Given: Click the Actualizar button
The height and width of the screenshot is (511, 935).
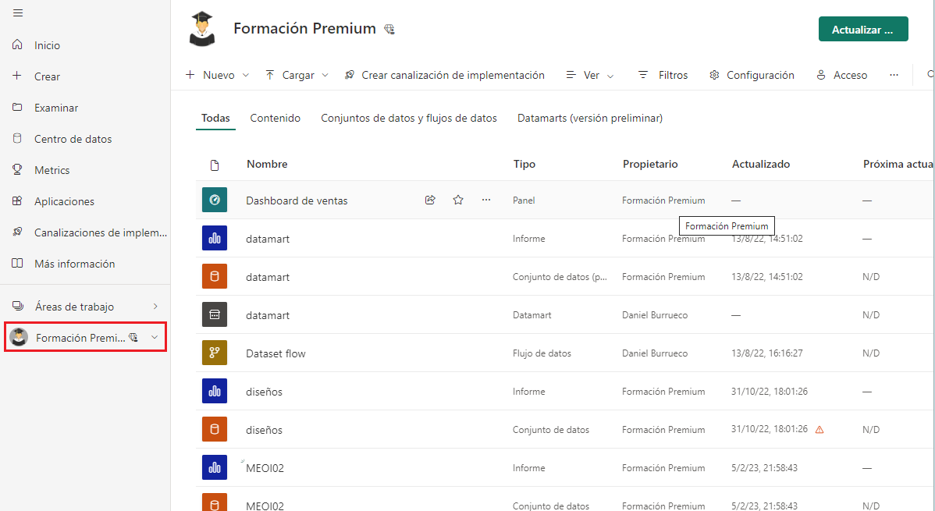Looking at the screenshot, I should click(x=862, y=30).
